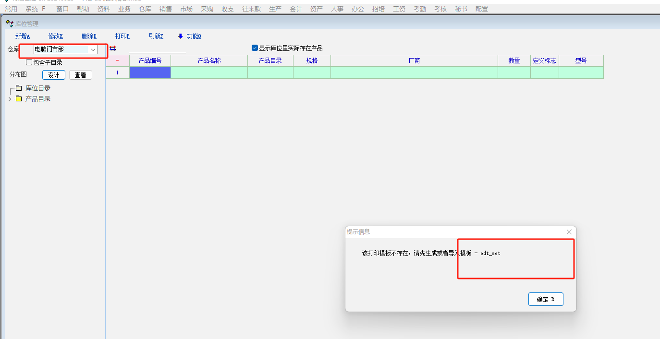Image resolution: width=660 pixels, height=339 pixels.
Task: Click the red-blue swap arrows icon
Action: pyautogui.click(x=113, y=48)
